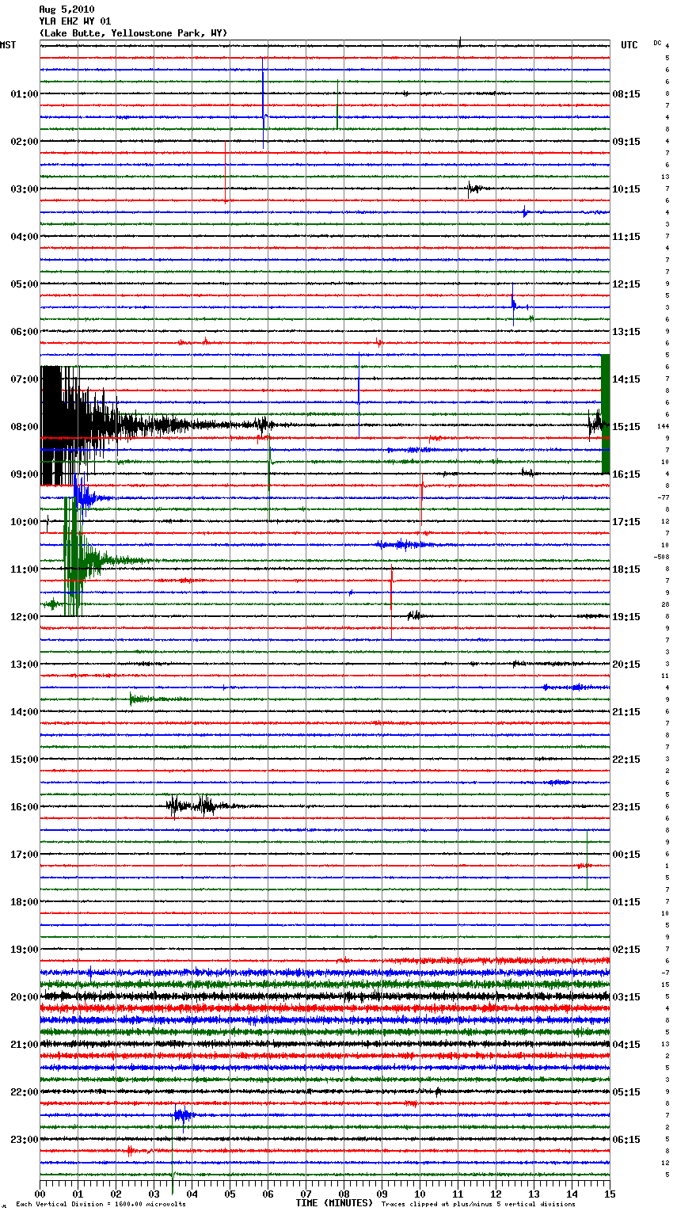
Task: Click UTC time label '02:15'
Action: (x=626, y=950)
